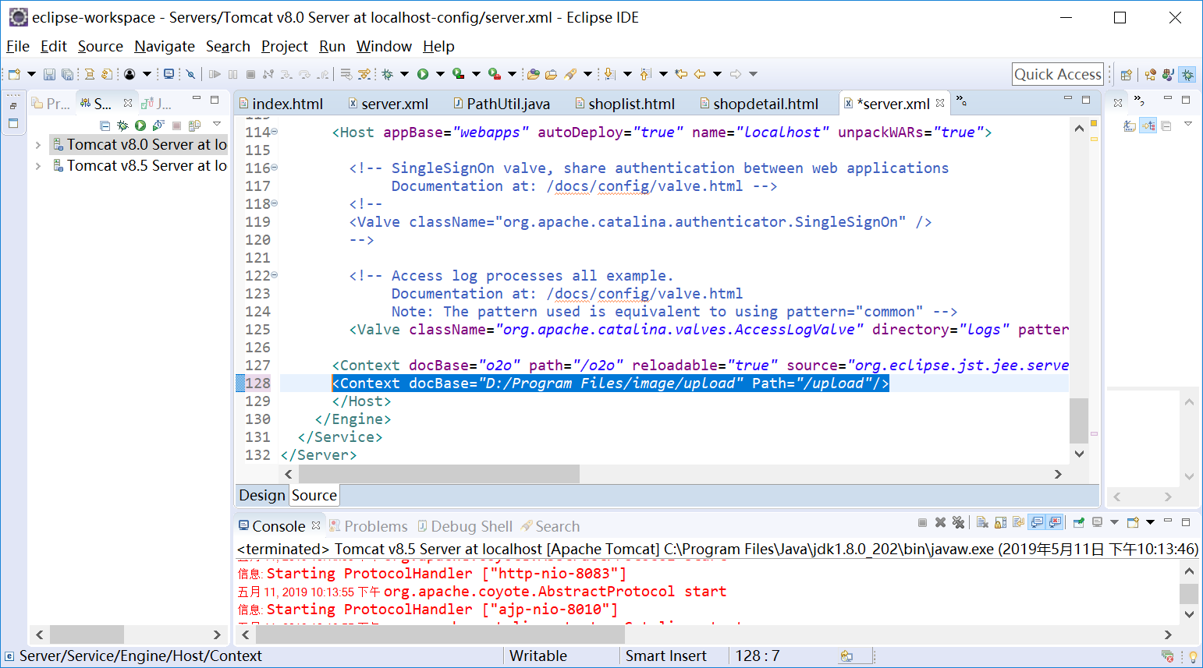This screenshot has height=668, width=1203.
Task: Open the Run configurations dropdown arrow
Action: pyautogui.click(x=440, y=74)
